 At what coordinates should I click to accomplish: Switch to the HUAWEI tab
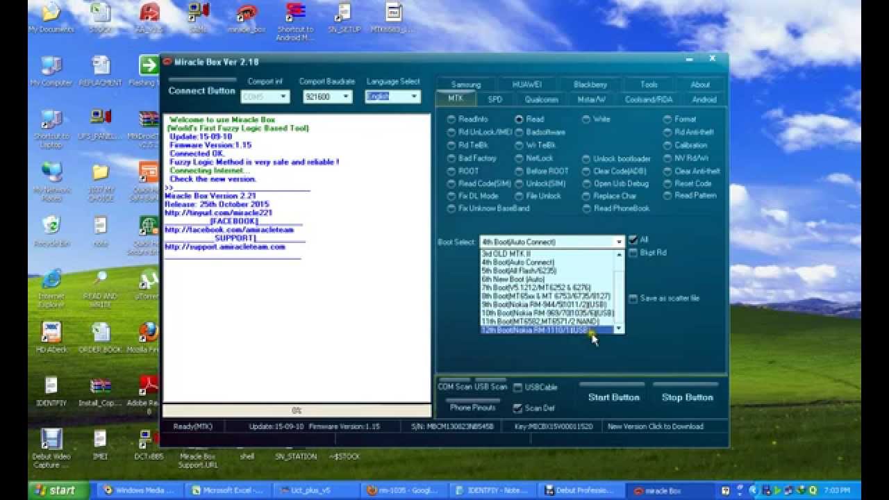(x=527, y=85)
